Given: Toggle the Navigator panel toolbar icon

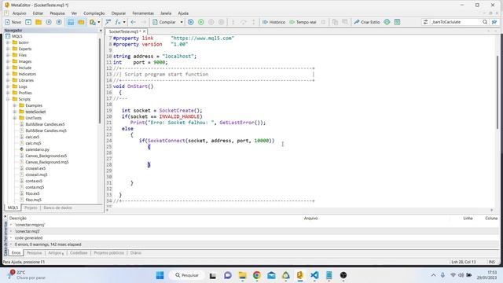Looking at the screenshot, I should (x=71, y=22).
